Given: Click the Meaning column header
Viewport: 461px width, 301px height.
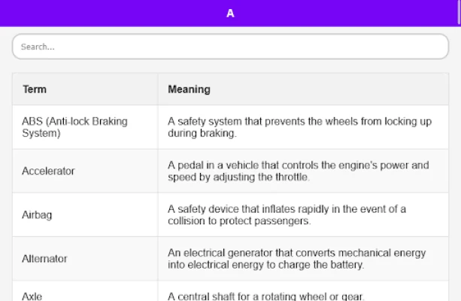Looking at the screenshot, I should point(189,89).
